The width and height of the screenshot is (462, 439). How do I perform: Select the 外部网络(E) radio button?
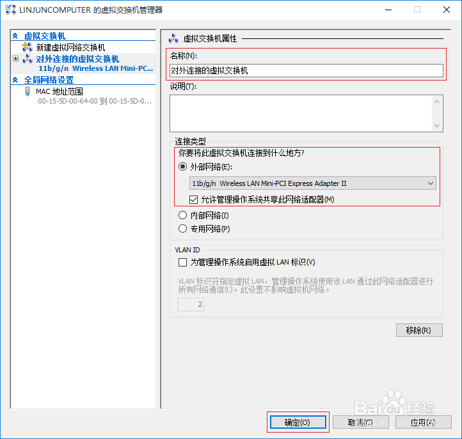click(x=182, y=167)
